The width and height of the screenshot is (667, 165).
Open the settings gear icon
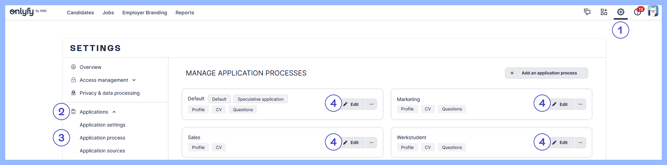[x=620, y=12]
